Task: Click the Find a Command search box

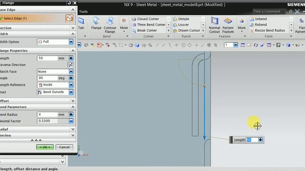Action: click(269, 11)
